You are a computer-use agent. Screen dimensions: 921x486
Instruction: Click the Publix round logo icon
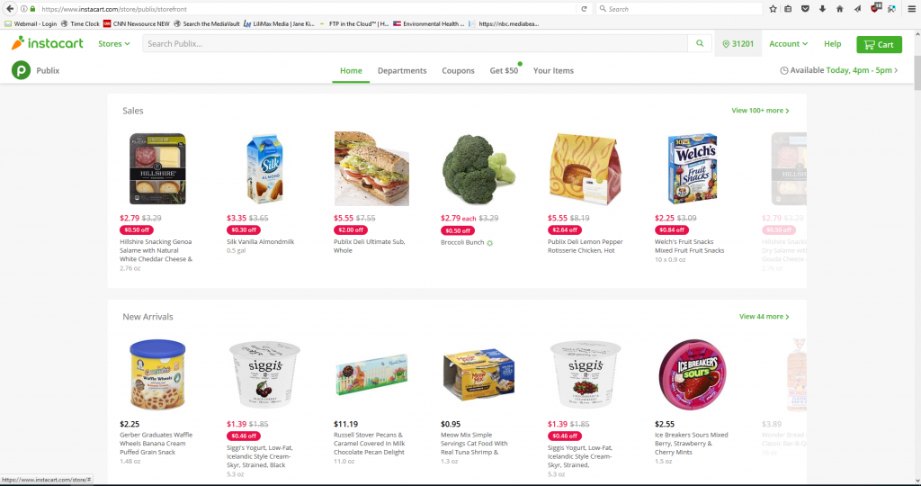22,70
